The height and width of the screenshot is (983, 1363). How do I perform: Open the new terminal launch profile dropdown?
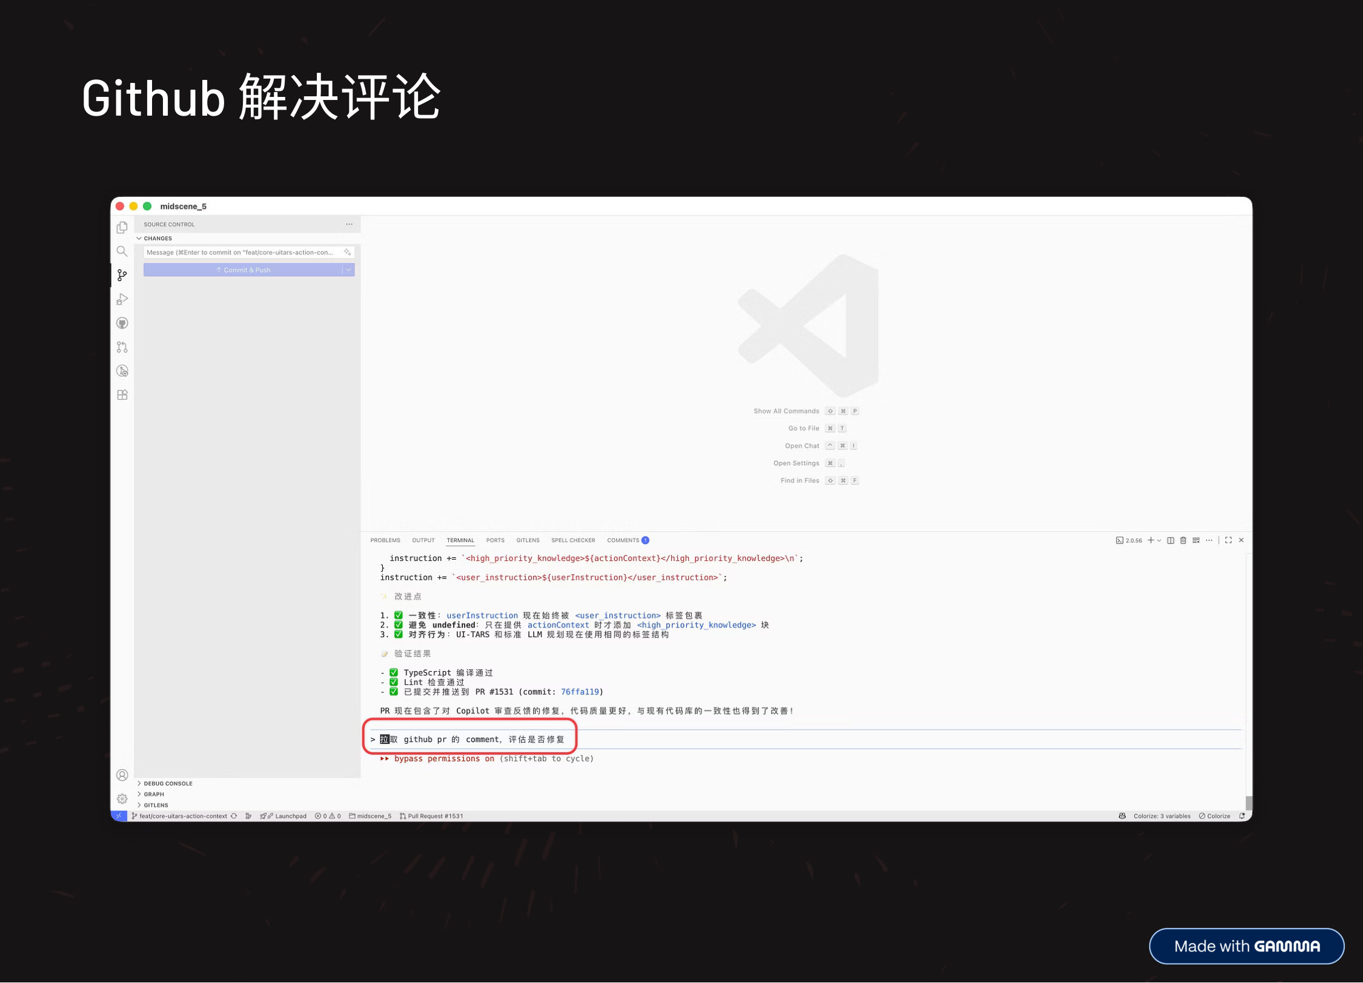coord(1159,540)
